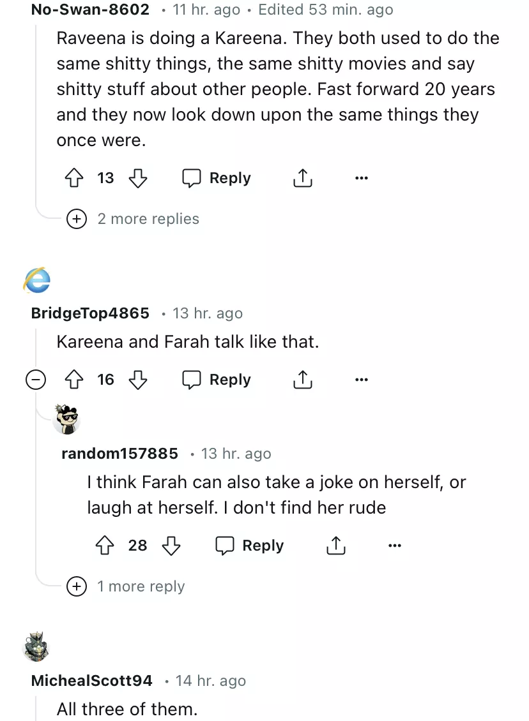Viewport: 529px width, 721px height.
Task: Collapse BridgeTop4865's comment thread
Action: [x=36, y=380]
